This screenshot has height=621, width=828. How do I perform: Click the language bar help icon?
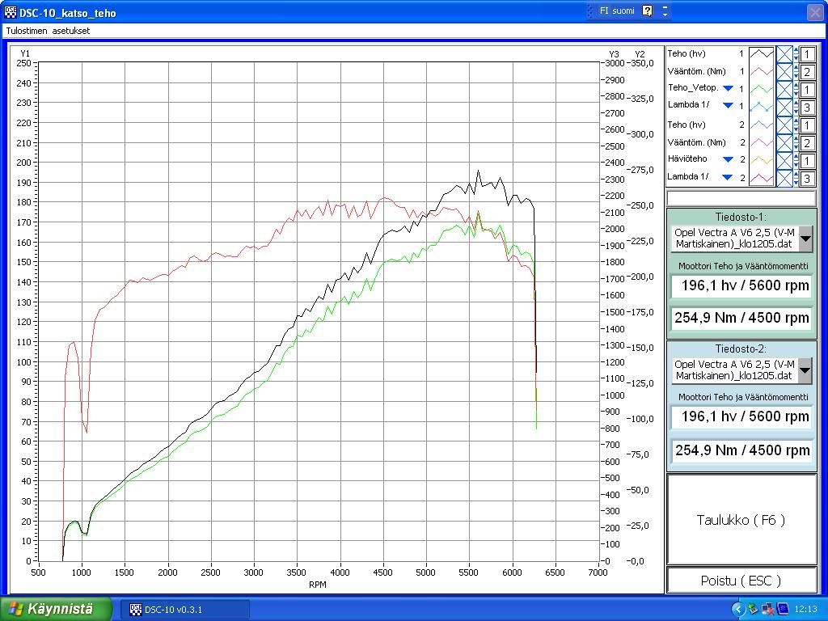(648, 11)
